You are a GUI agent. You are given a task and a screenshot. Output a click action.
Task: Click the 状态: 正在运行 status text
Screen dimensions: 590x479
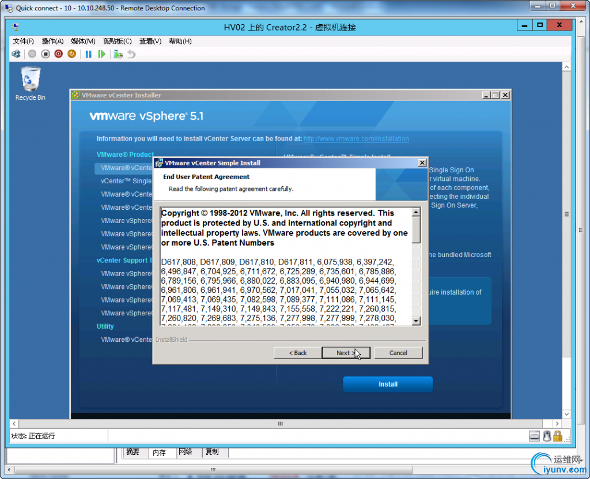[33, 436]
